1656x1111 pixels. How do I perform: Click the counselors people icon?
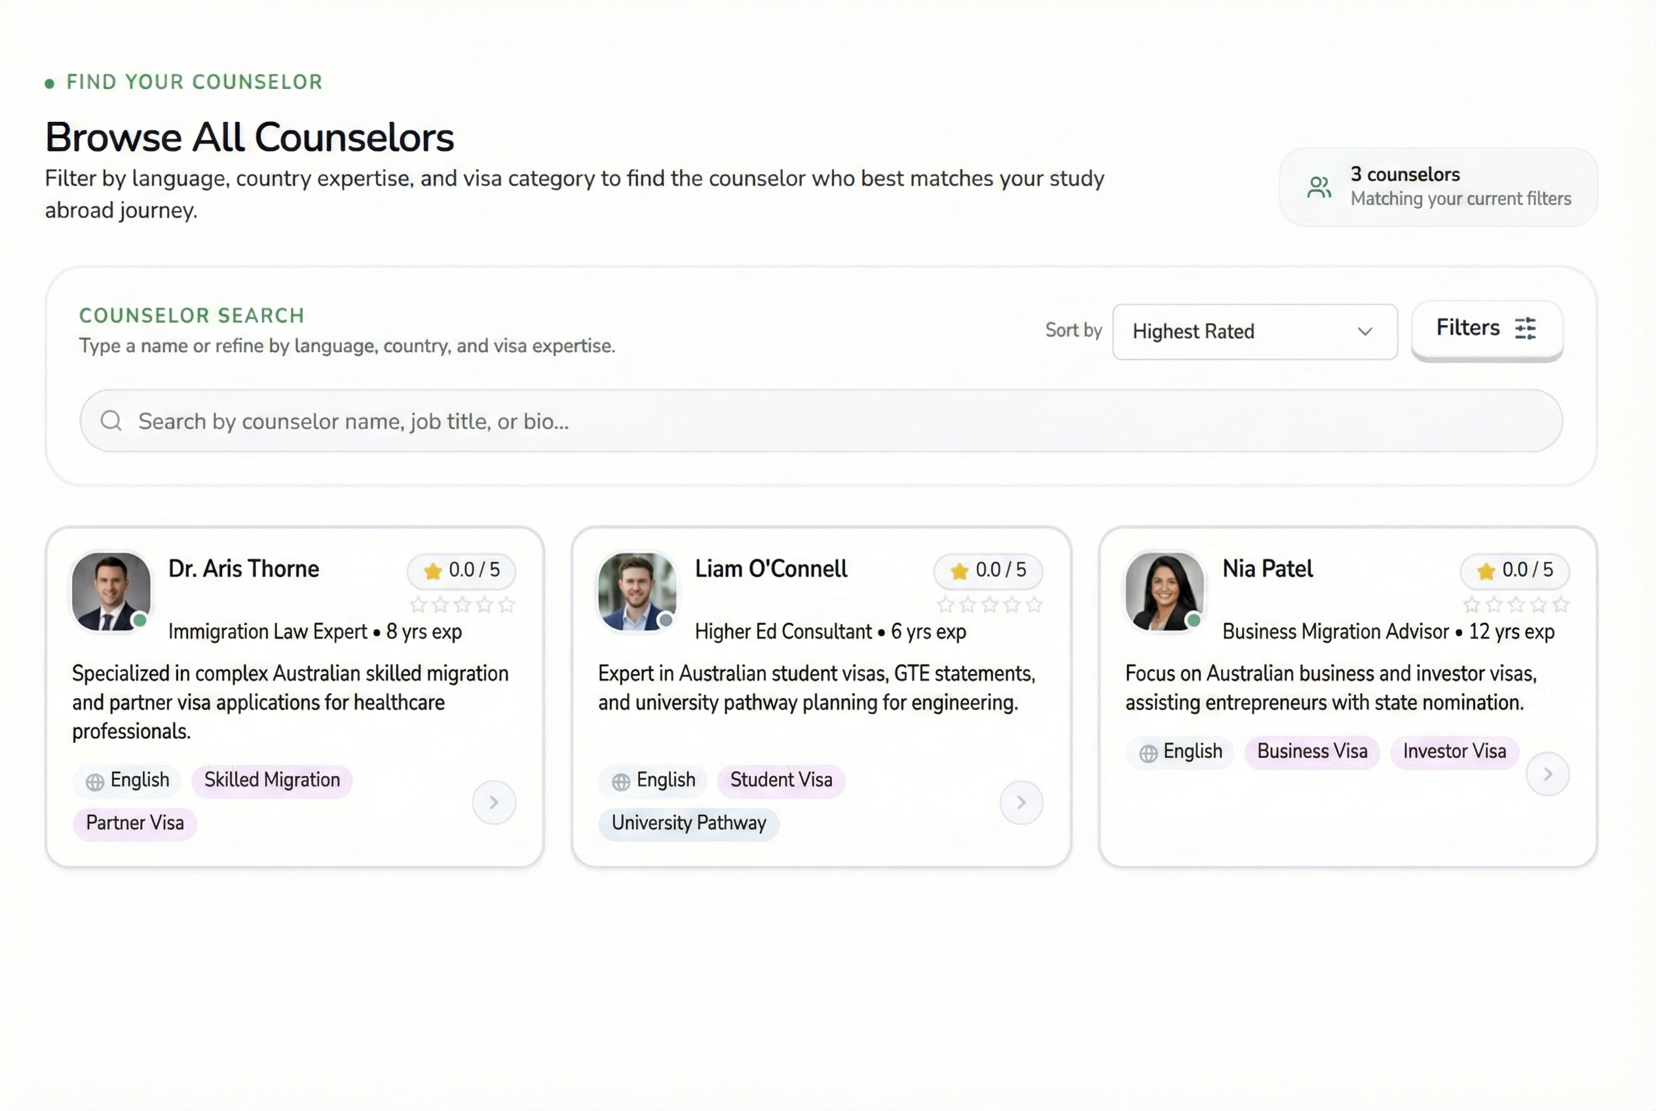click(1319, 188)
